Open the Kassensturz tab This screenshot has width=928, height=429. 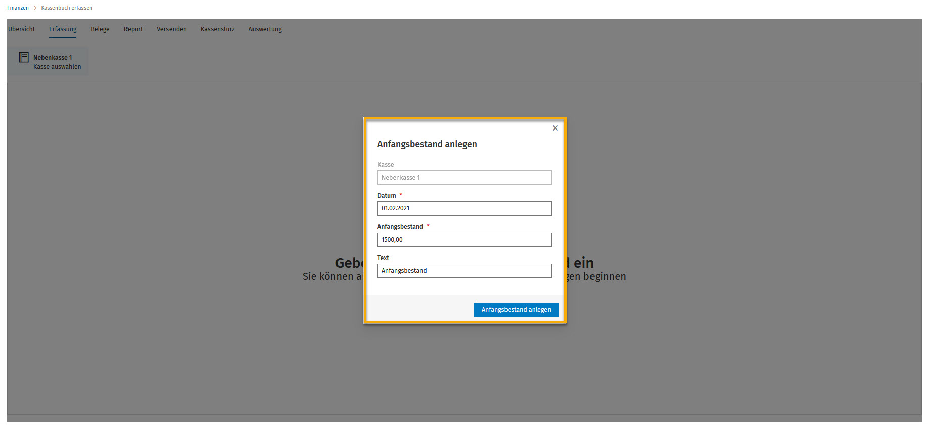pyautogui.click(x=218, y=29)
